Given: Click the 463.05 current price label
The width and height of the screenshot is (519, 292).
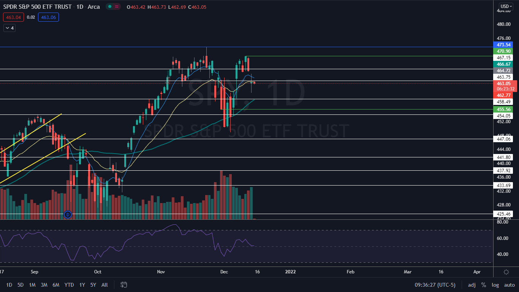Looking at the screenshot, I should click(x=503, y=83).
